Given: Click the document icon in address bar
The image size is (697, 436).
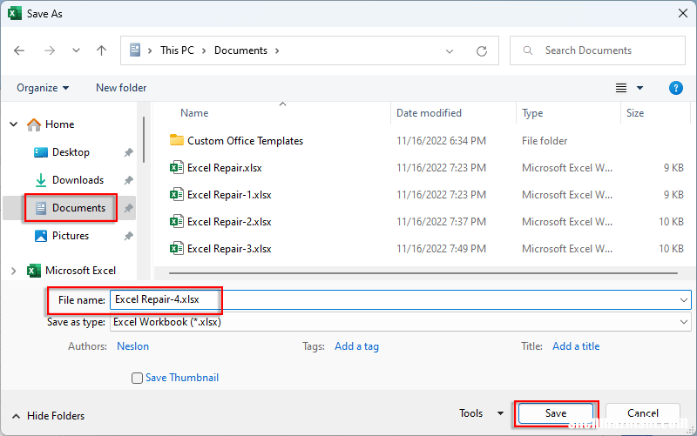Looking at the screenshot, I should click(135, 50).
